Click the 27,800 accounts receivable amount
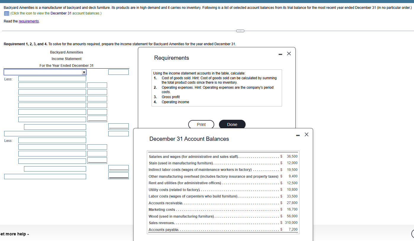The width and height of the screenshot is (414, 241). pos(292,203)
